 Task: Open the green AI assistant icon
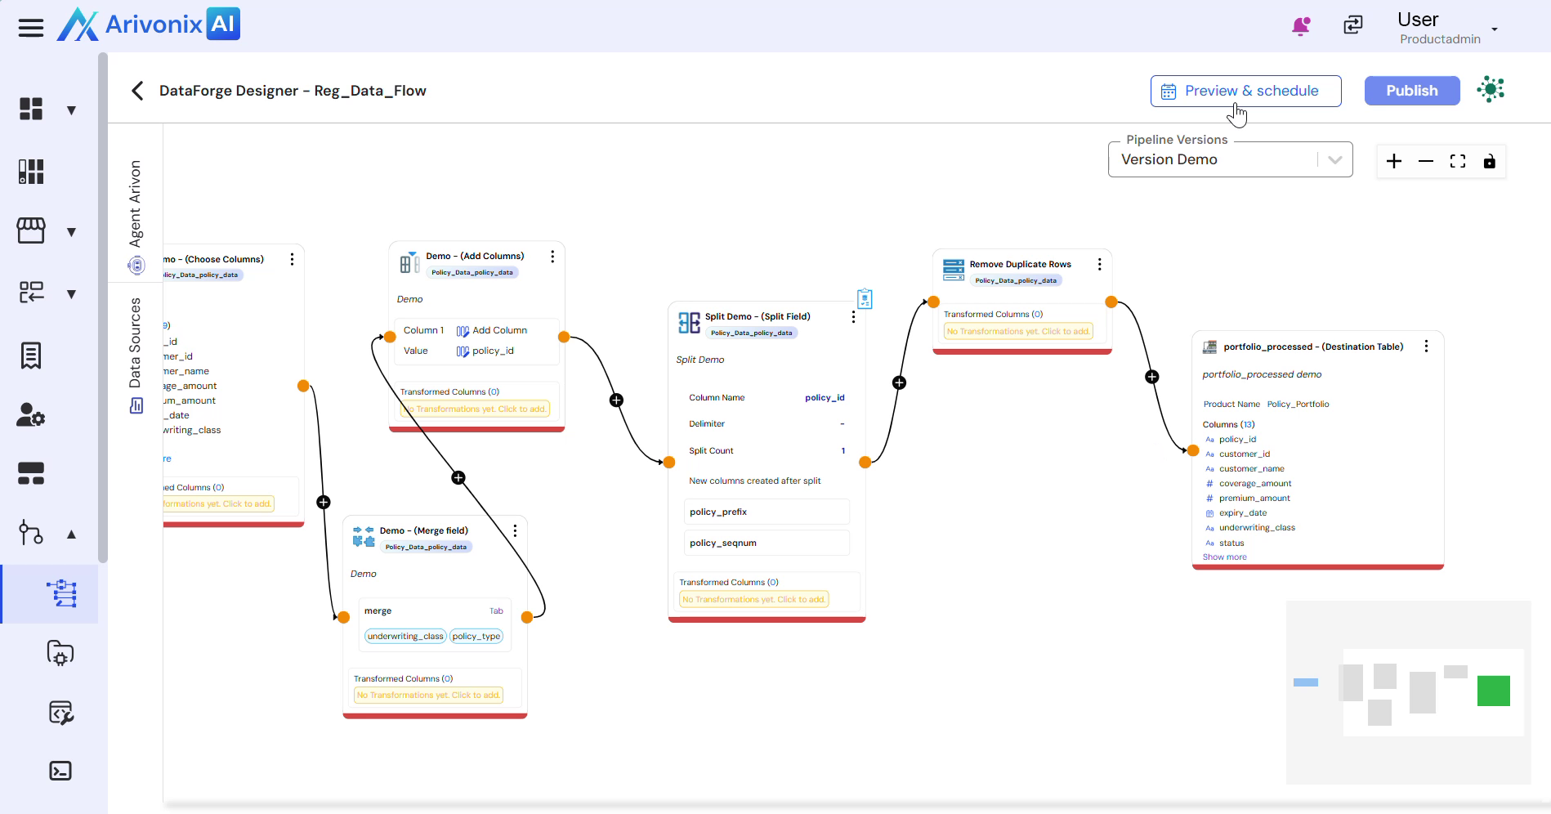[1491, 90]
